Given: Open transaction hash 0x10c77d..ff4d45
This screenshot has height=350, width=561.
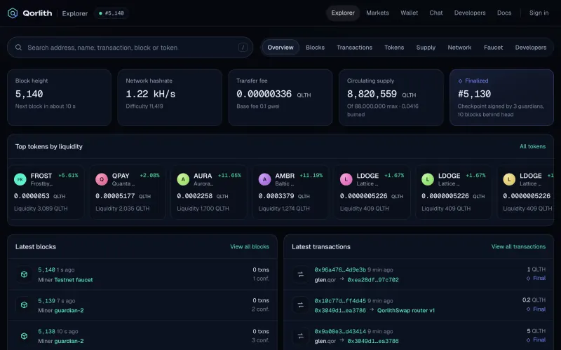Looking at the screenshot, I should (340, 301).
